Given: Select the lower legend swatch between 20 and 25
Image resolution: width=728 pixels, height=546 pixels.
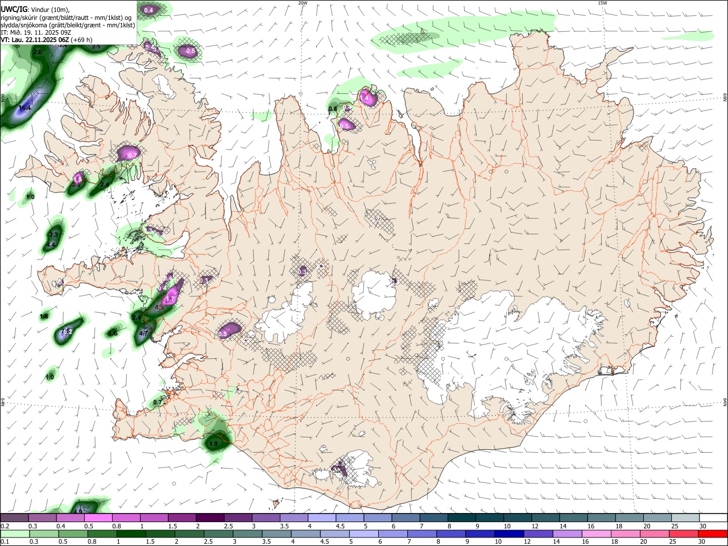Looking at the screenshot, I should (654, 533).
